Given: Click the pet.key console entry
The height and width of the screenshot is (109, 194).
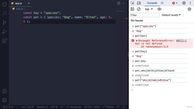Looking at the screenshot, I should point(140,61).
